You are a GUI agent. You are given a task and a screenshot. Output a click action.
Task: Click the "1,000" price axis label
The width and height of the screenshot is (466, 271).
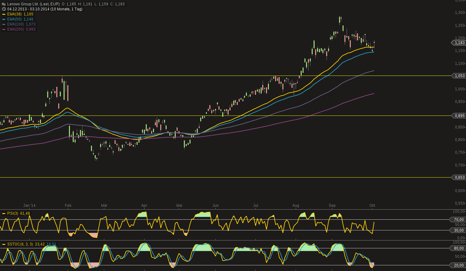pos(460,89)
